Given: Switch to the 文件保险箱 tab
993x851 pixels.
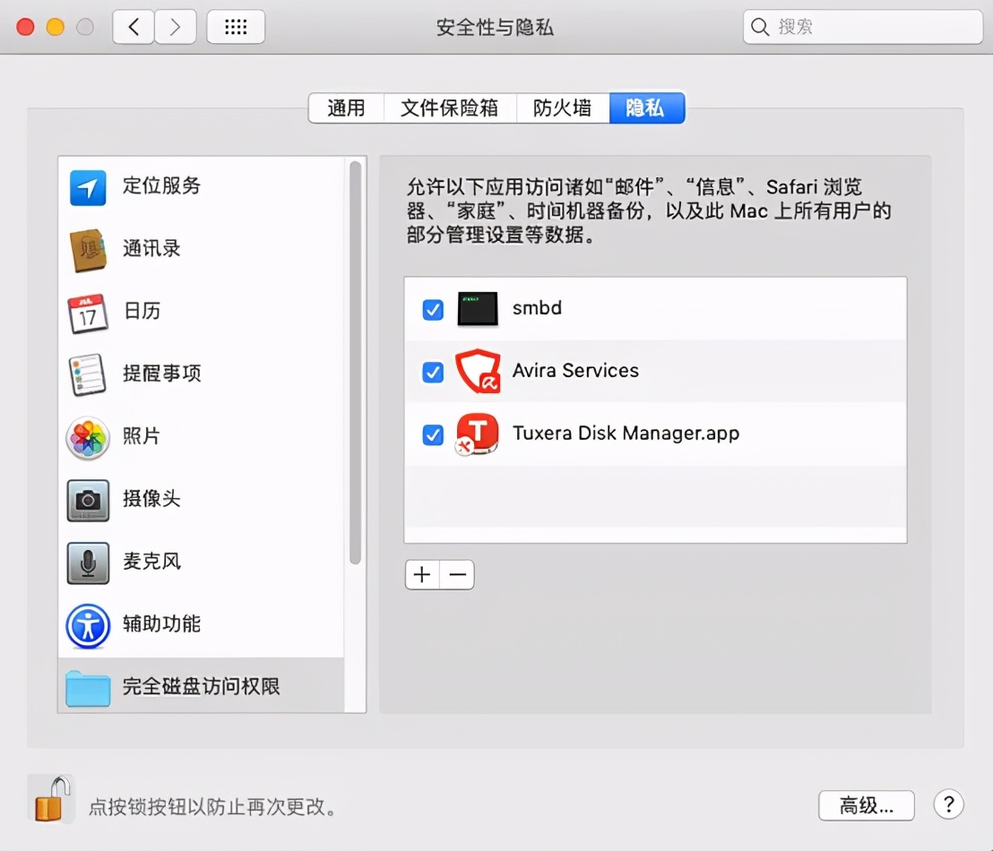Looking at the screenshot, I should pyautogui.click(x=450, y=108).
